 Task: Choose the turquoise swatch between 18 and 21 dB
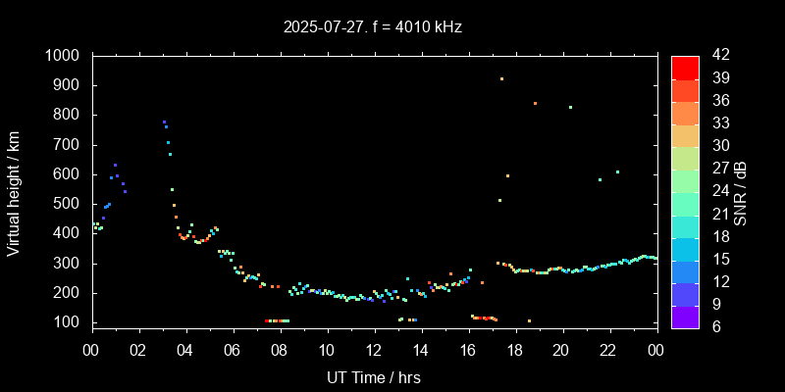(685, 226)
